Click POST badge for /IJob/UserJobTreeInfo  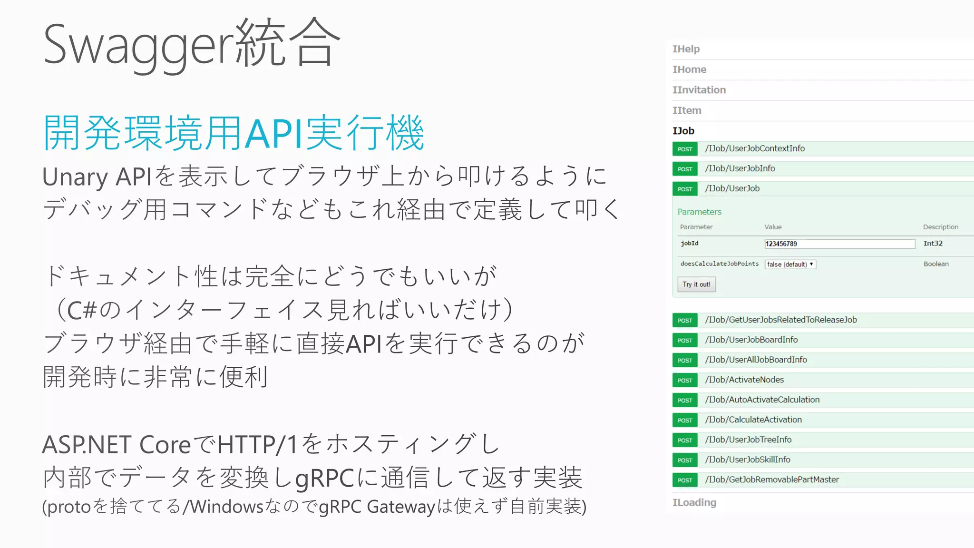tap(685, 440)
